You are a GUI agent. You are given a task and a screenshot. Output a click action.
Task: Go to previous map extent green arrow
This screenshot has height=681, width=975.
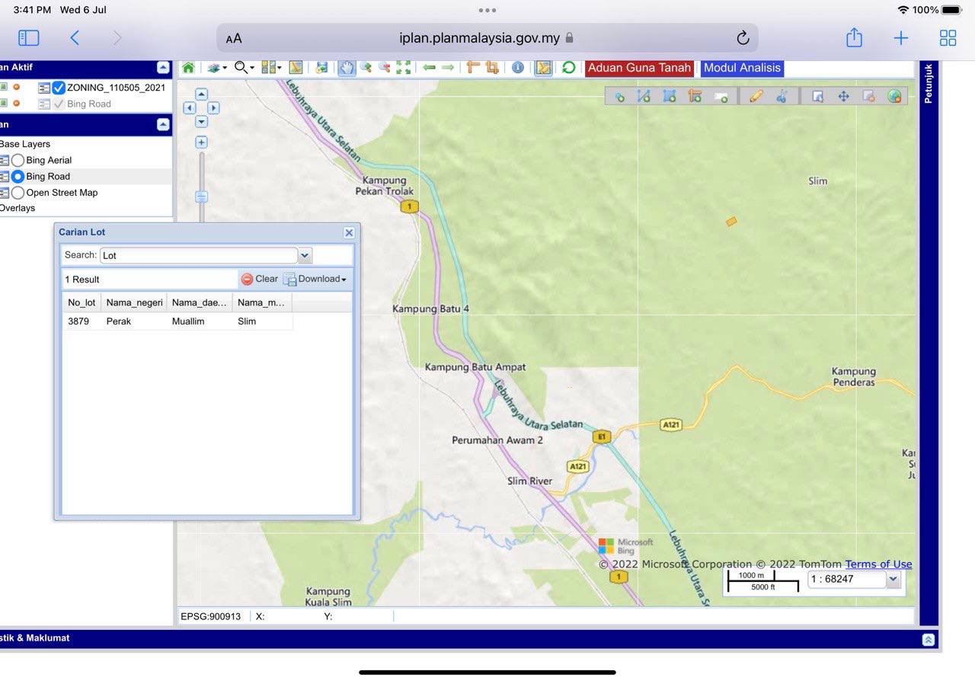tap(429, 68)
